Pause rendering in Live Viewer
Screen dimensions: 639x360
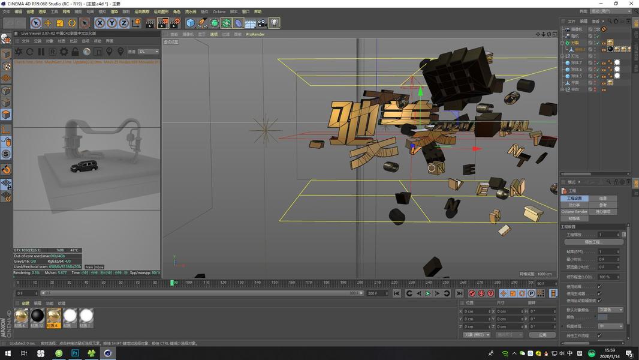pos(41,52)
